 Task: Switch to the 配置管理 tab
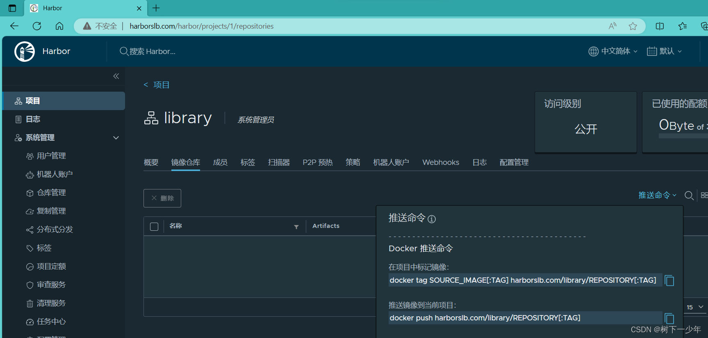pos(514,162)
